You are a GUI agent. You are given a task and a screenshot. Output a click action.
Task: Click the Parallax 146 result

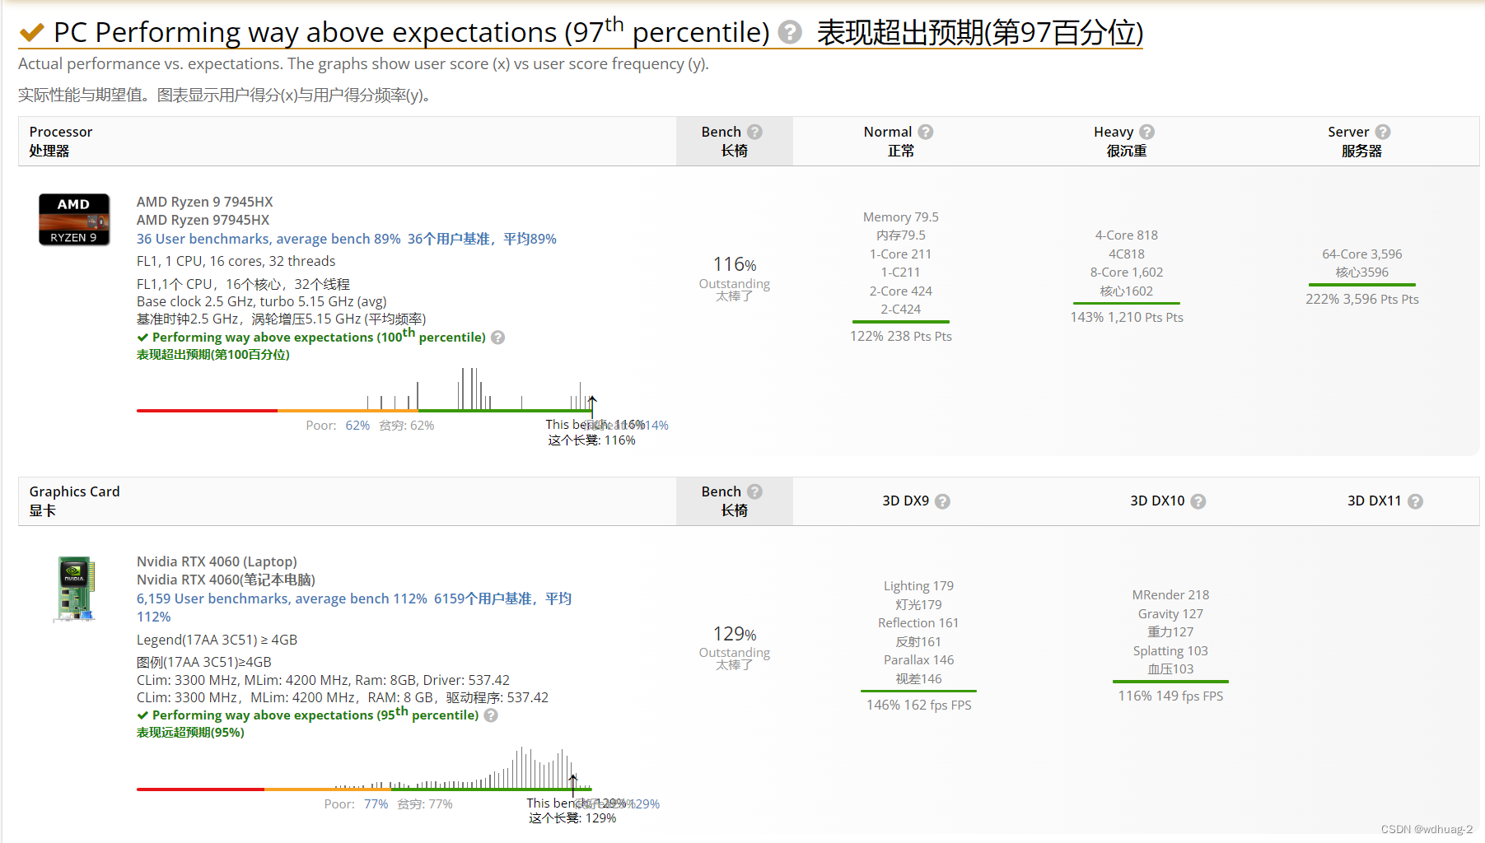click(919, 660)
